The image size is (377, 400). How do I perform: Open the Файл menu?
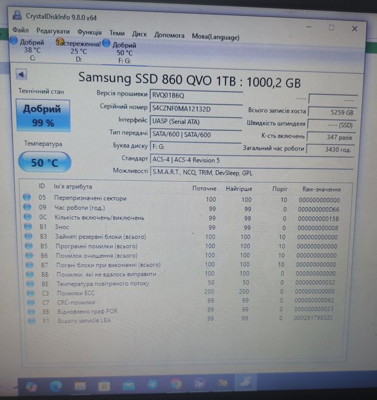pos(21,30)
